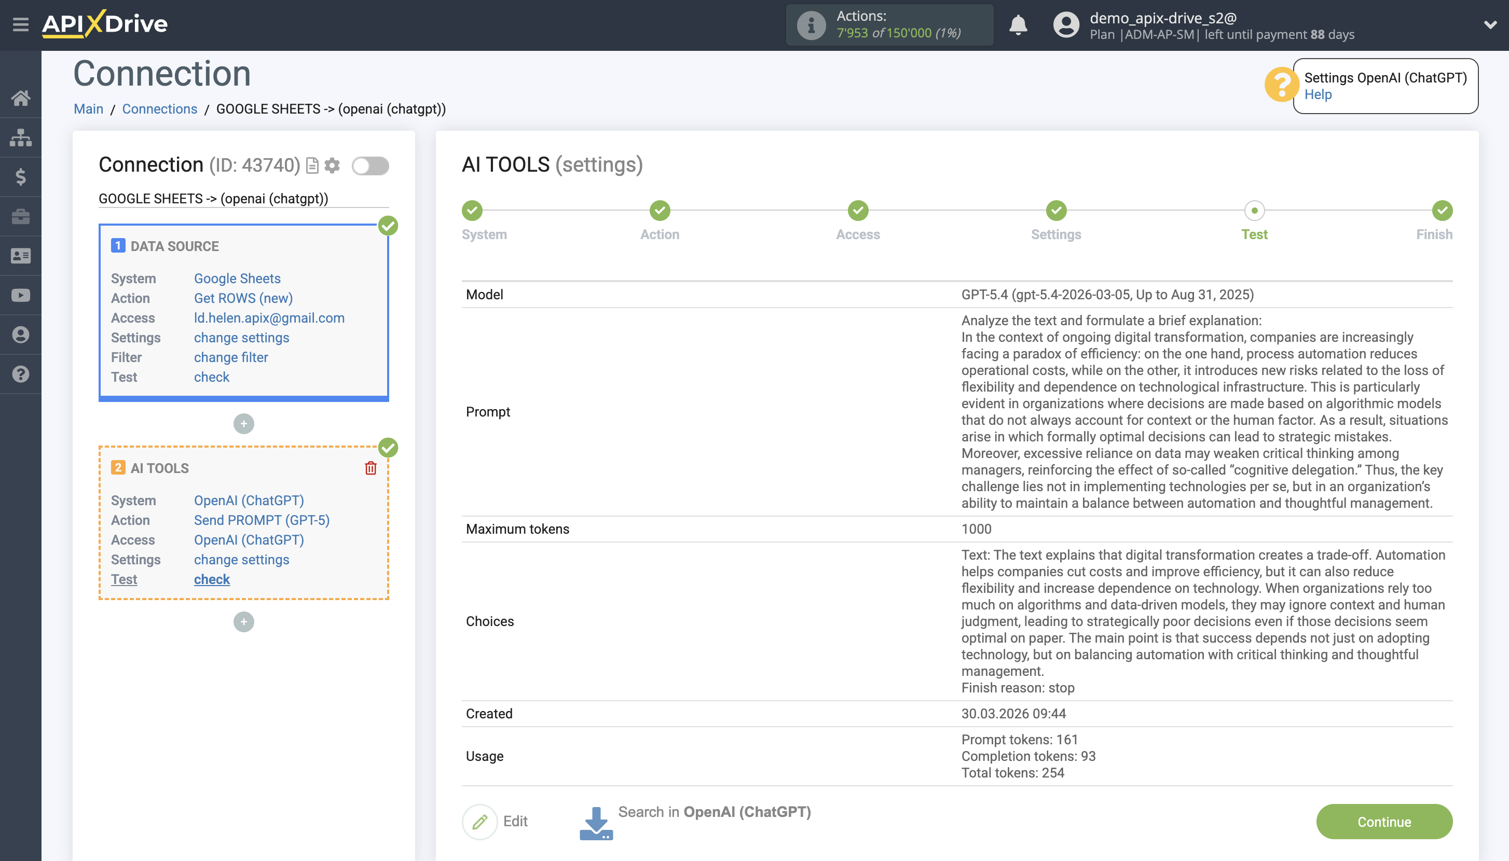Click the Finish step marker
Image resolution: width=1509 pixels, height=861 pixels.
tap(1442, 211)
